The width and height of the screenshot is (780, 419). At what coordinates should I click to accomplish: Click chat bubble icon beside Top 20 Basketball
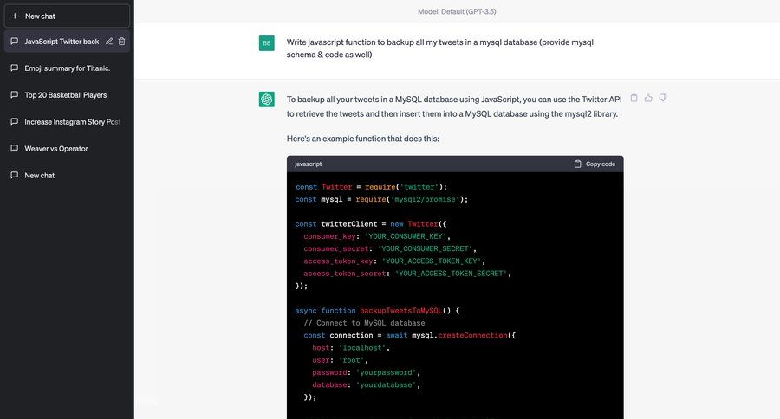(15, 95)
